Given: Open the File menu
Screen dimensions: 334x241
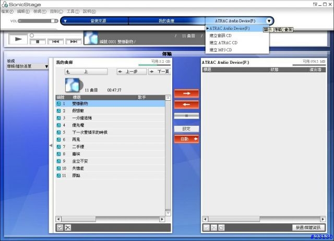Looking at the screenshot, I should tap(7, 12).
